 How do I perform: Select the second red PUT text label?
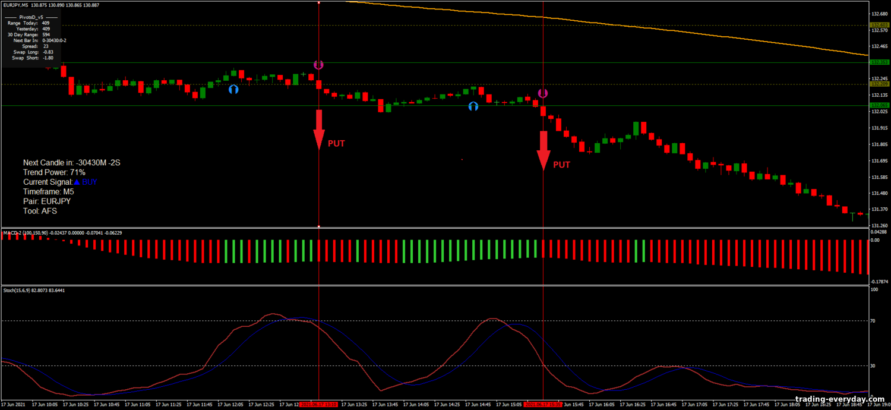[561, 165]
